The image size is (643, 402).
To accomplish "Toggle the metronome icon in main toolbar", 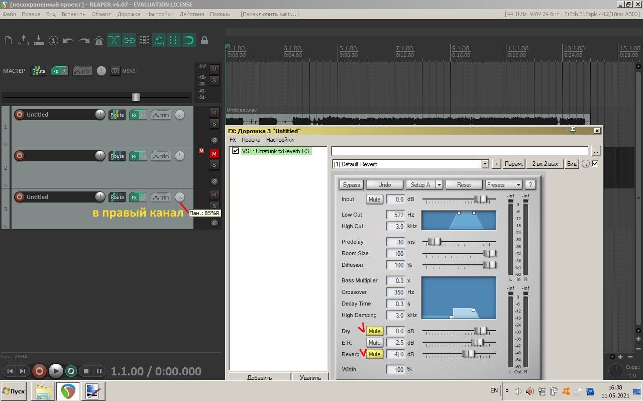I will tap(98, 41).
